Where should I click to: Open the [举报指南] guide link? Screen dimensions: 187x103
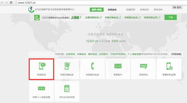click(x=176, y=54)
